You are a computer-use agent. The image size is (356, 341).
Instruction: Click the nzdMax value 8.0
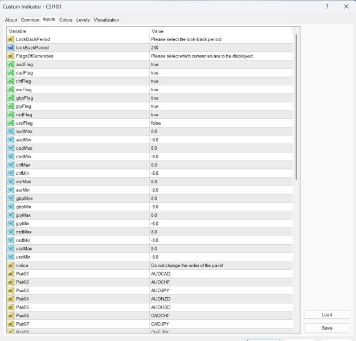[154, 232]
